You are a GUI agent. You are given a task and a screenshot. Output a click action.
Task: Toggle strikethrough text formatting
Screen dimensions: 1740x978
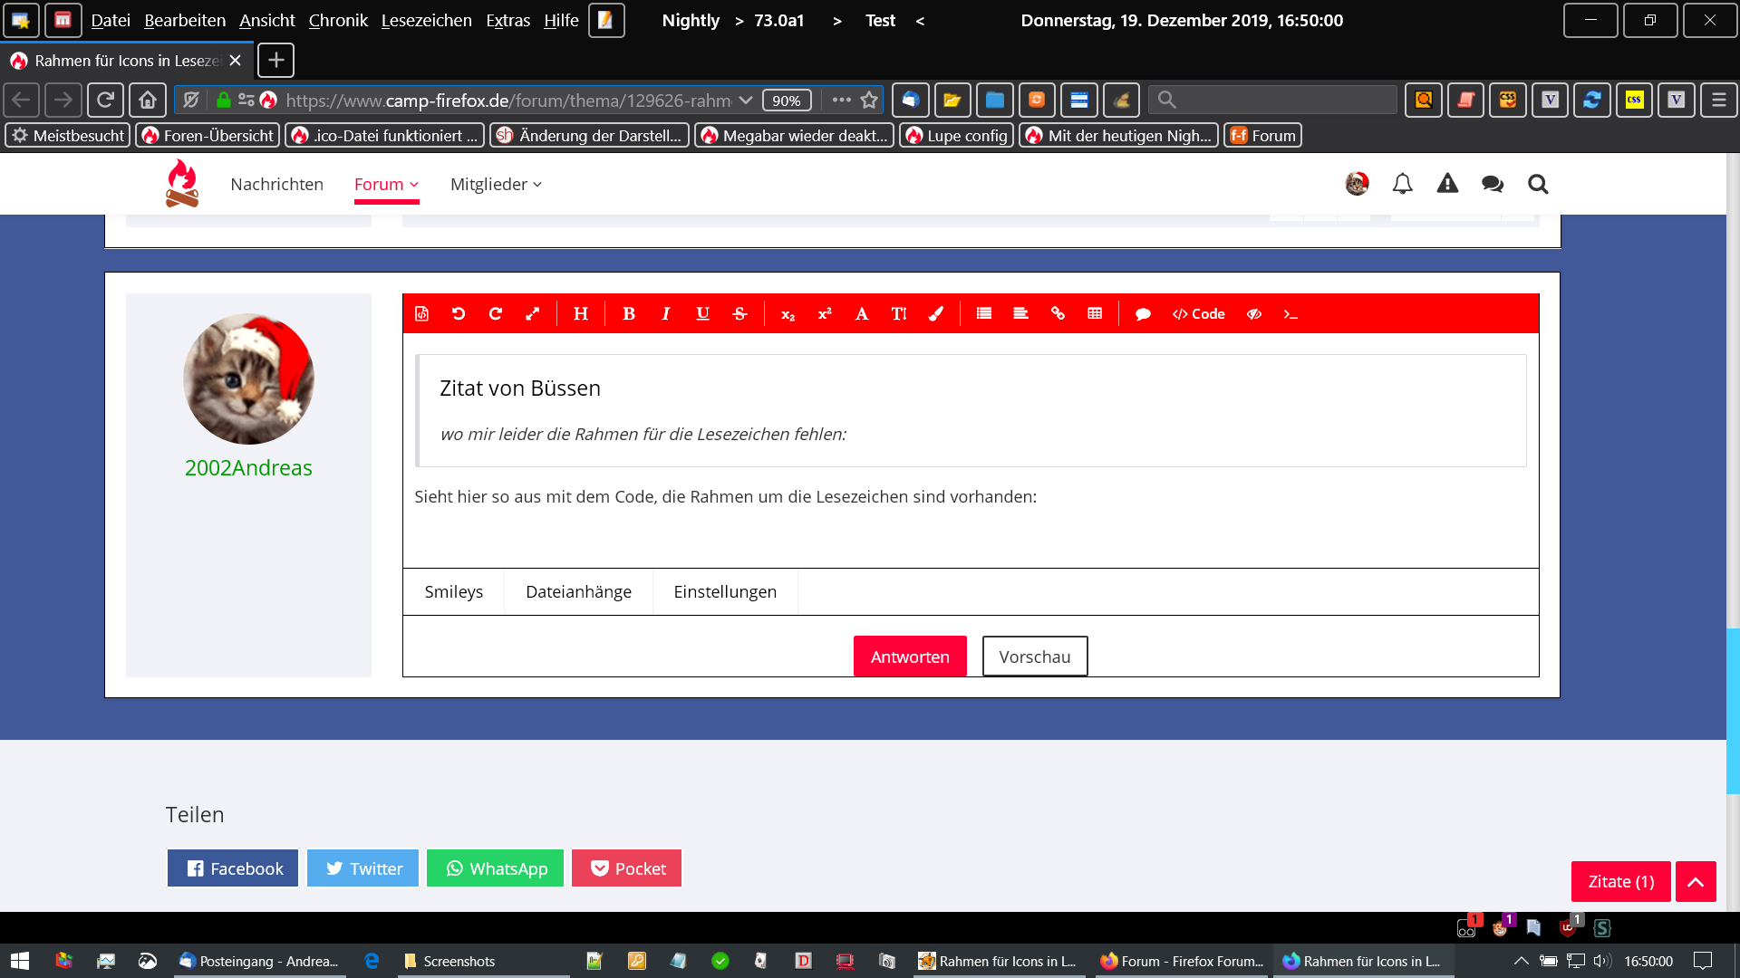click(x=739, y=313)
